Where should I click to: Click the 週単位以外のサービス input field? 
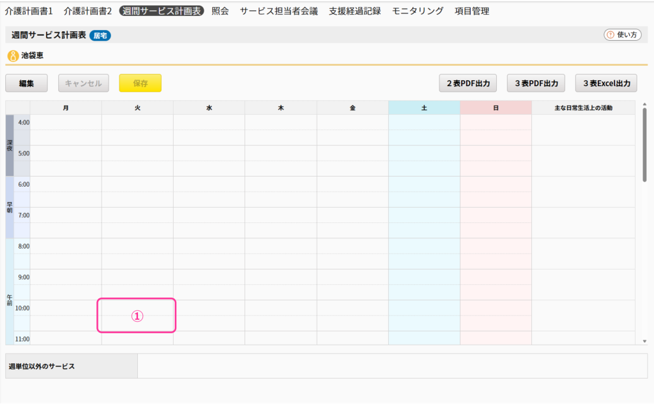click(x=392, y=366)
